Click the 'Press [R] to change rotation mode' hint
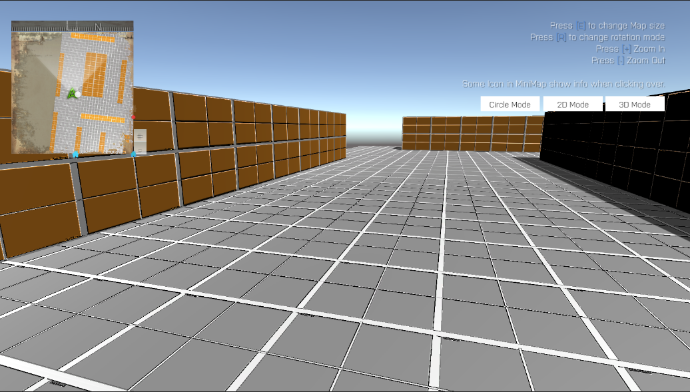The height and width of the screenshot is (392, 690). pos(597,37)
